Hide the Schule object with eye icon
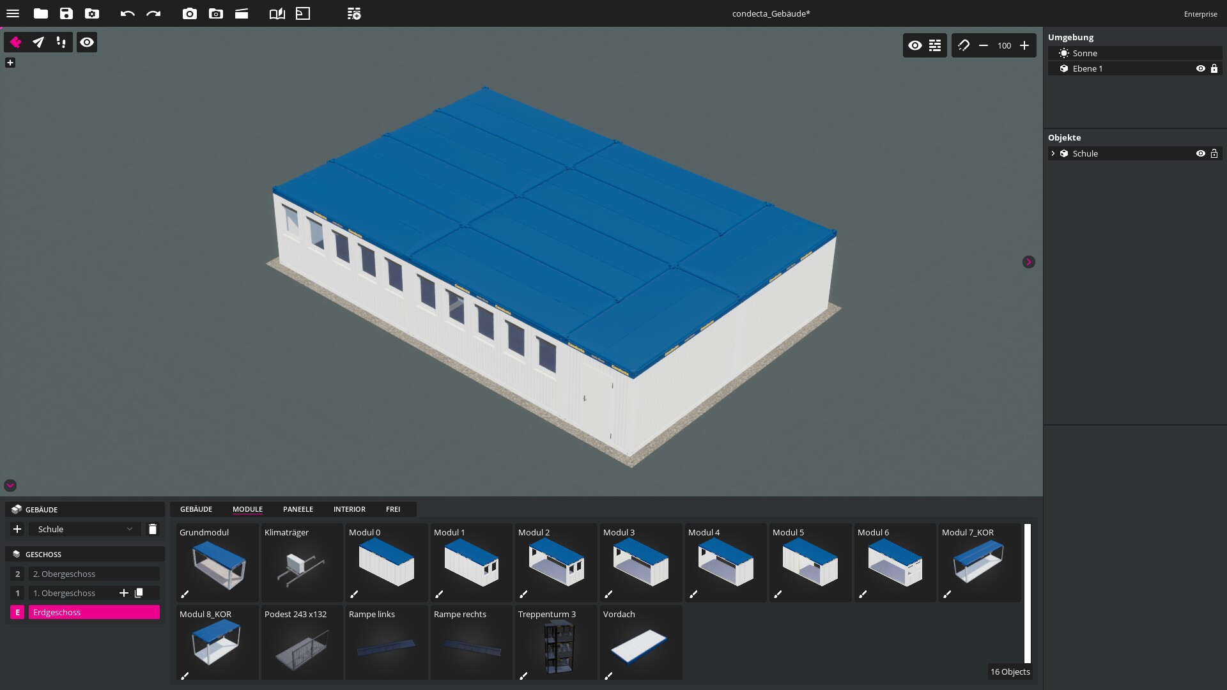The image size is (1227, 690). pos(1200,153)
